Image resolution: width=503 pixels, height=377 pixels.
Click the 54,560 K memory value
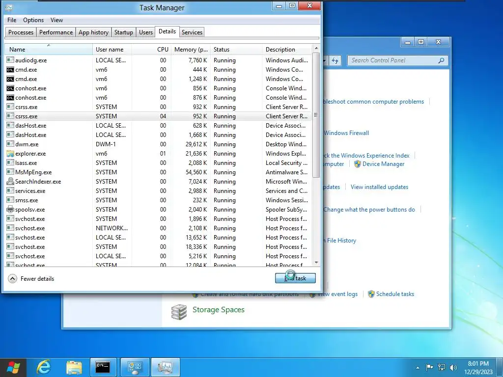(x=196, y=172)
